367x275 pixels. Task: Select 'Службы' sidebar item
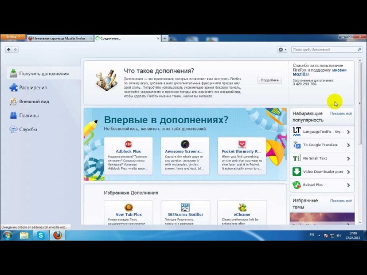(x=44, y=129)
